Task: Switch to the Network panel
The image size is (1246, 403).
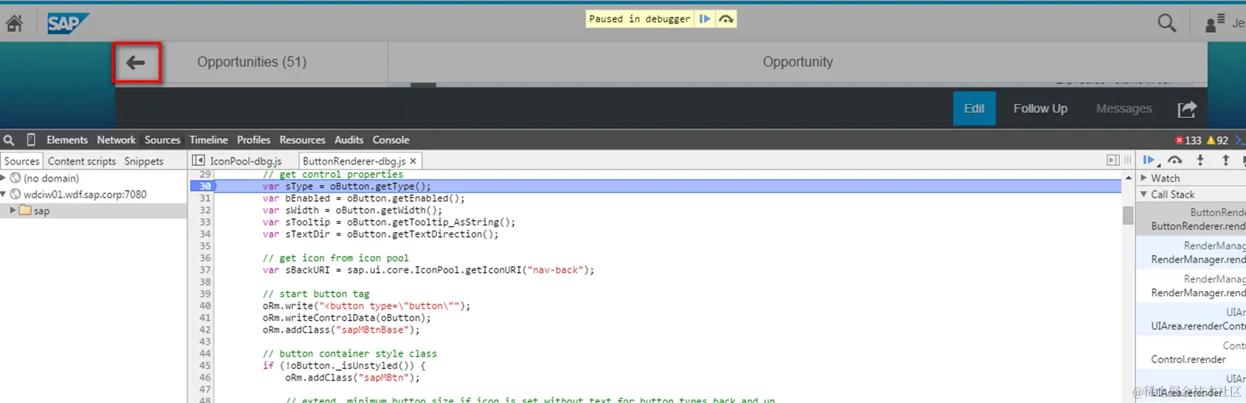Action: (x=116, y=140)
